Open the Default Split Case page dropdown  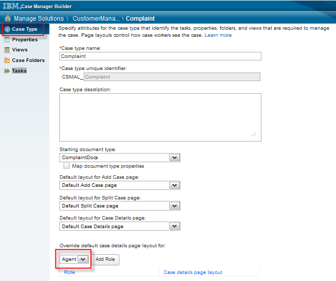tap(120, 206)
